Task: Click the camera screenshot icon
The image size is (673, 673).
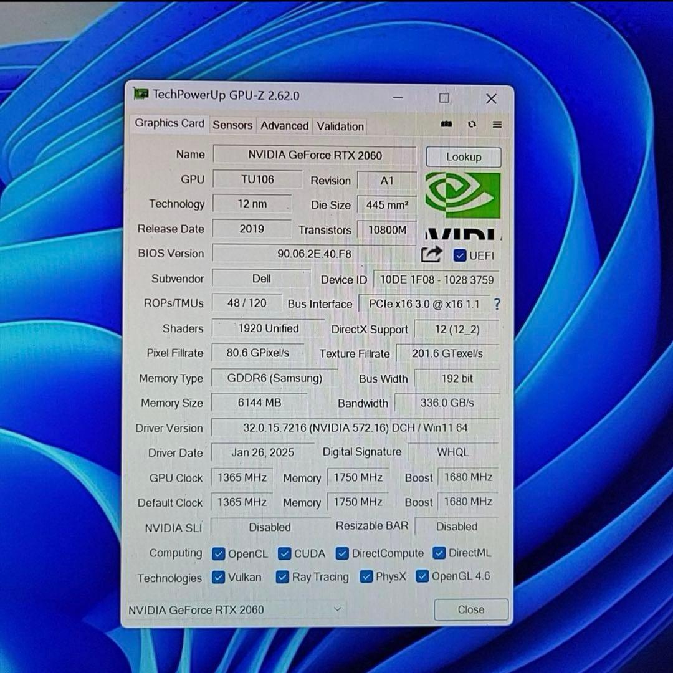Action: click(x=446, y=125)
